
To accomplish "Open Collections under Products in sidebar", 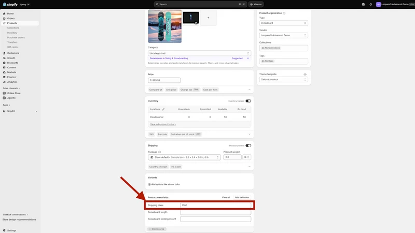I will click(13, 28).
